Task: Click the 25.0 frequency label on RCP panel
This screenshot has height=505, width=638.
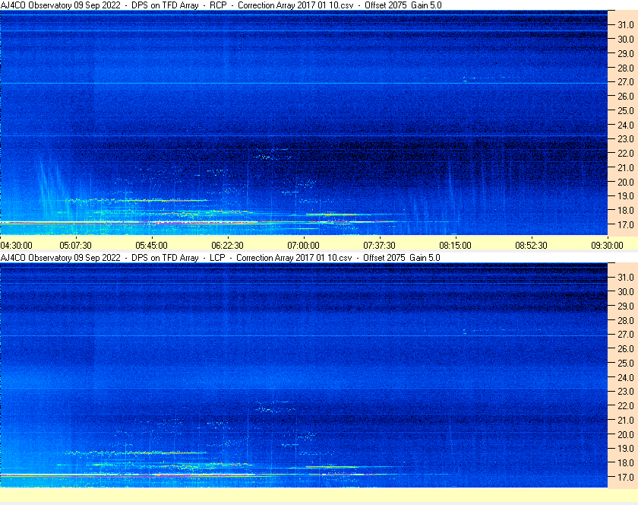Action: [626, 110]
